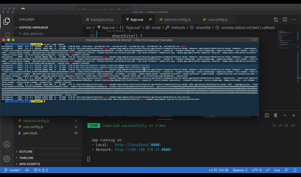The image size is (301, 177).
Task: Change line ending via LF status item
Action: click(x=268, y=170)
